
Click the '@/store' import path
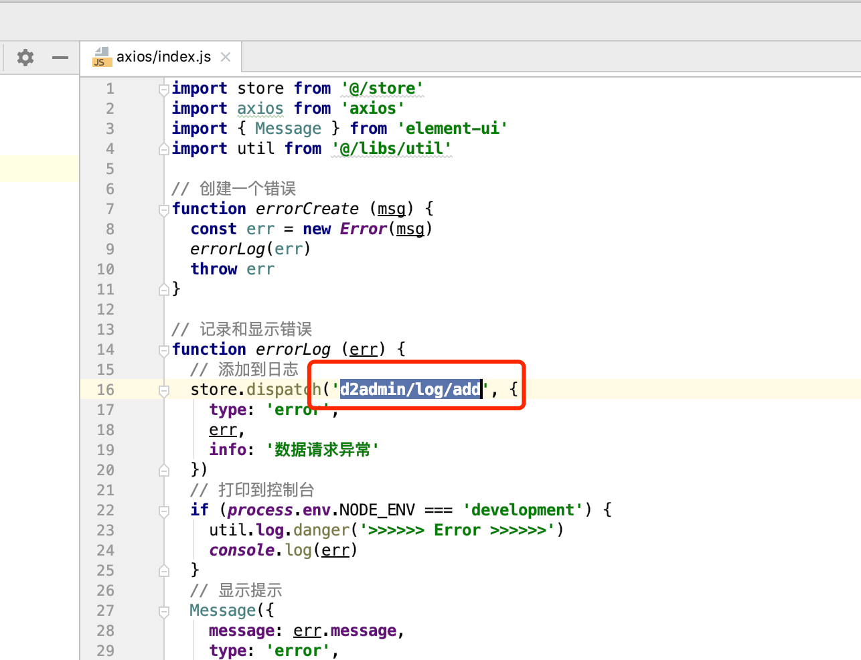[x=382, y=88]
